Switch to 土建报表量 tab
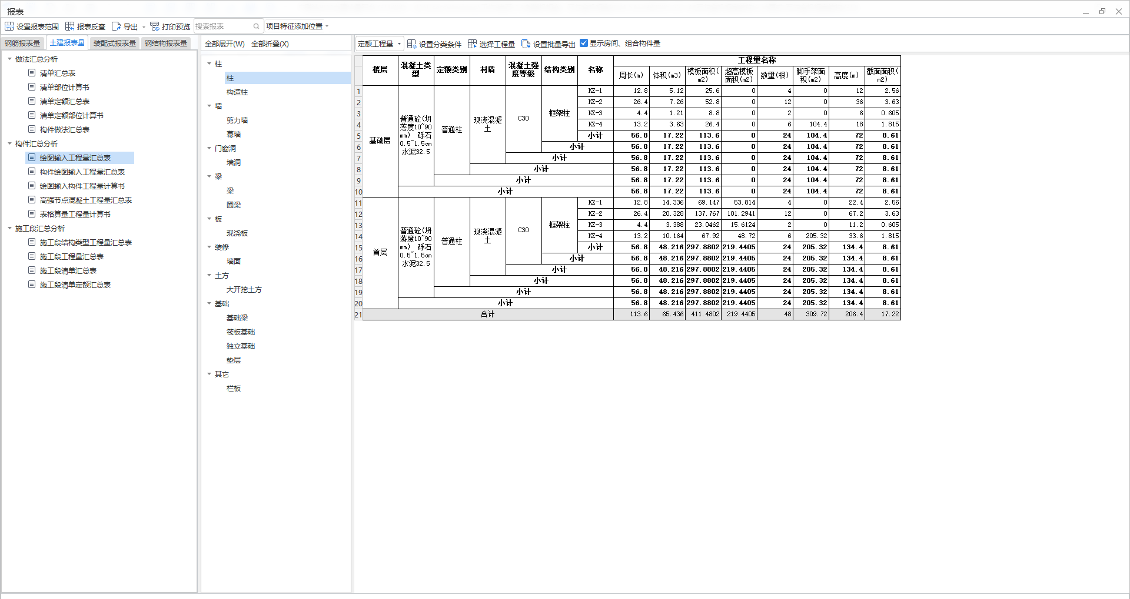This screenshot has width=1130, height=599. tap(67, 43)
